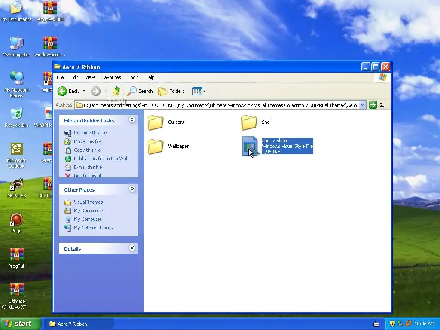Select ProgFull archive desktop icon
440x330 pixels.
pyautogui.click(x=16, y=258)
